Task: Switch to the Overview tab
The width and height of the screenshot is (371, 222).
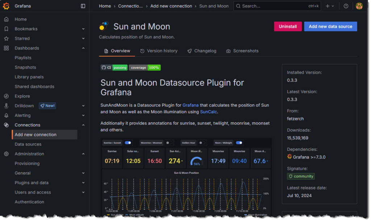Action: tap(117, 51)
